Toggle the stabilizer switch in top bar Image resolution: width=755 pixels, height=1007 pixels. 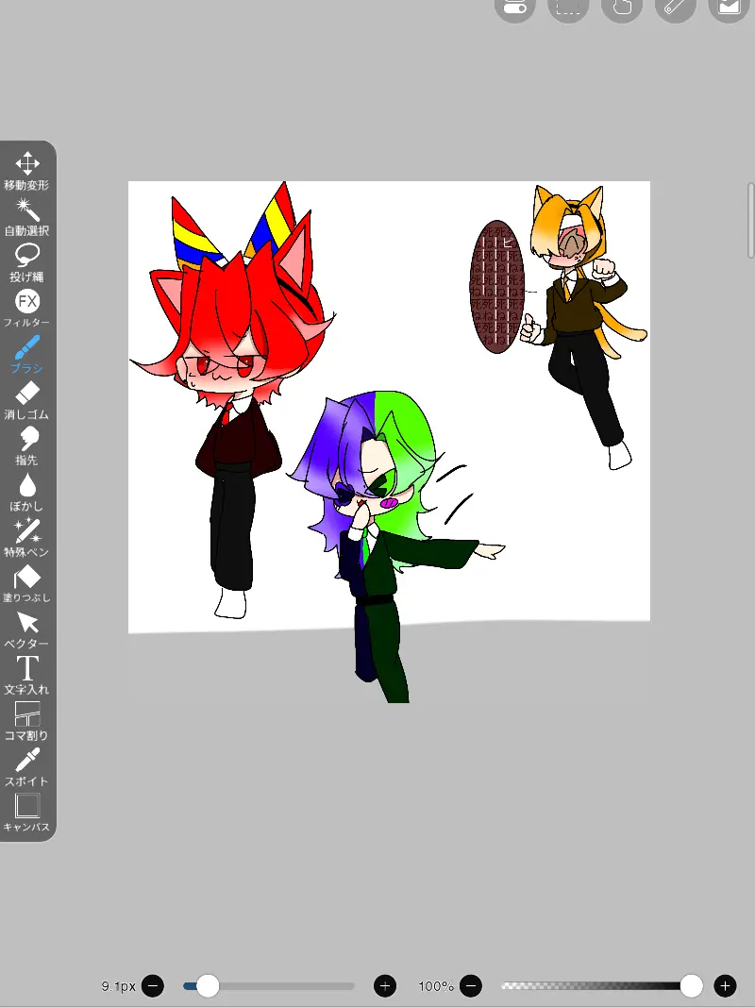tap(514, 8)
